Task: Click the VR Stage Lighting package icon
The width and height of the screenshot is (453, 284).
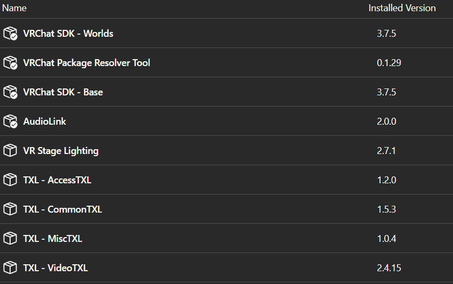Action: (10, 151)
